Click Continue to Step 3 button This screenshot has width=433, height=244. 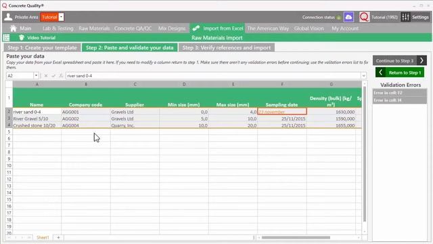[x=400, y=60]
